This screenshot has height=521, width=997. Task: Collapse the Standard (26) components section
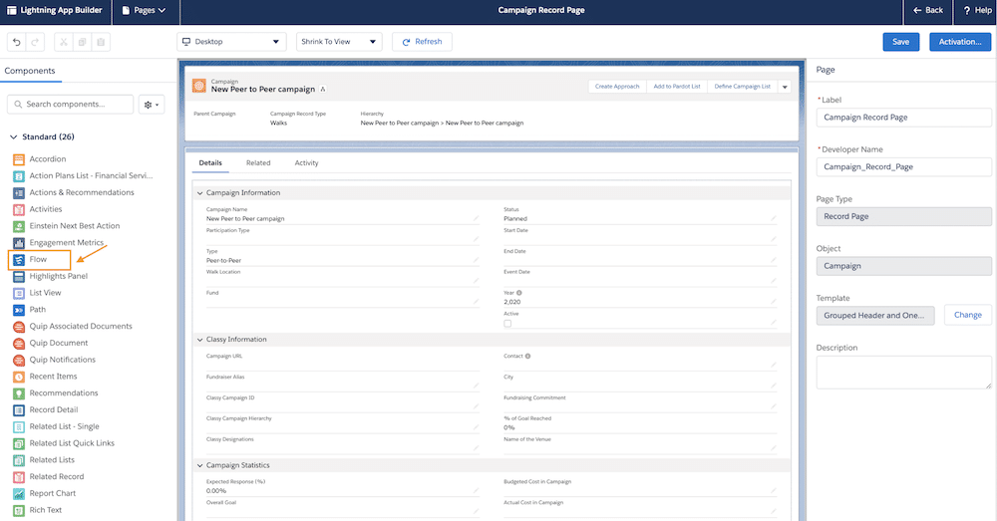coord(13,137)
